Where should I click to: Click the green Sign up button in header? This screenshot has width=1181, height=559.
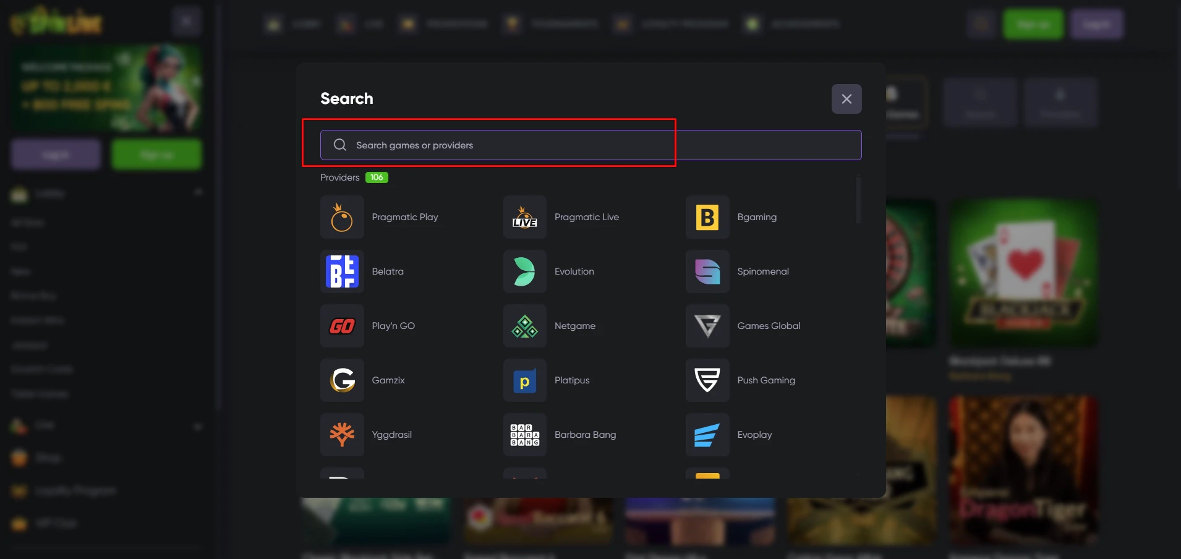1033,24
